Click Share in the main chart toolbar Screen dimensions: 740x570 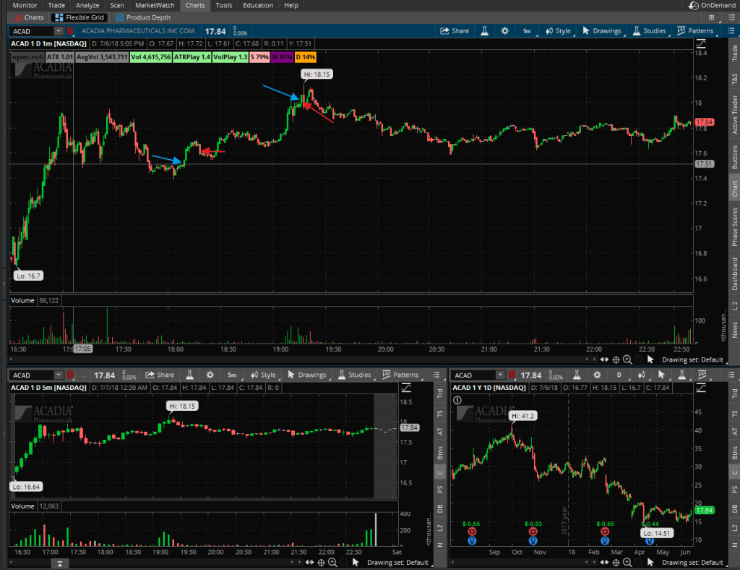[455, 31]
